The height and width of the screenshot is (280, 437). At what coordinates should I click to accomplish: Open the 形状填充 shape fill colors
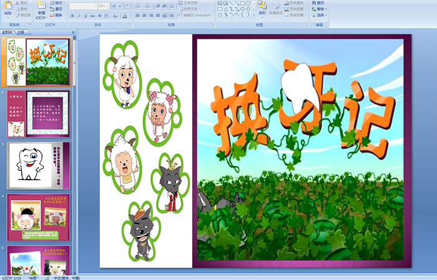[x=295, y=2]
